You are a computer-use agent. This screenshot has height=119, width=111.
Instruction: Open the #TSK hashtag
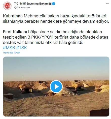(21, 48)
